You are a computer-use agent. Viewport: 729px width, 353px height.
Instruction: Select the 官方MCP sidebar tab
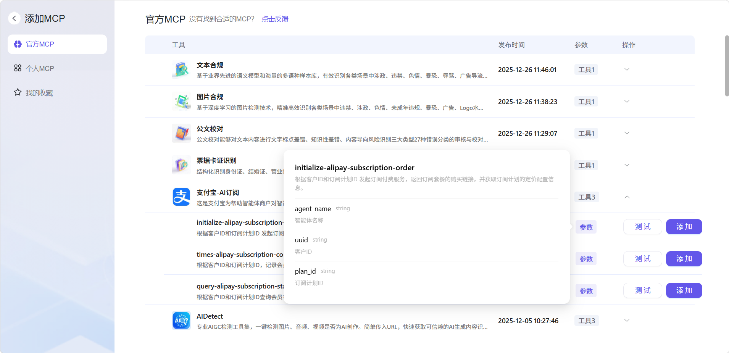(57, 44)
